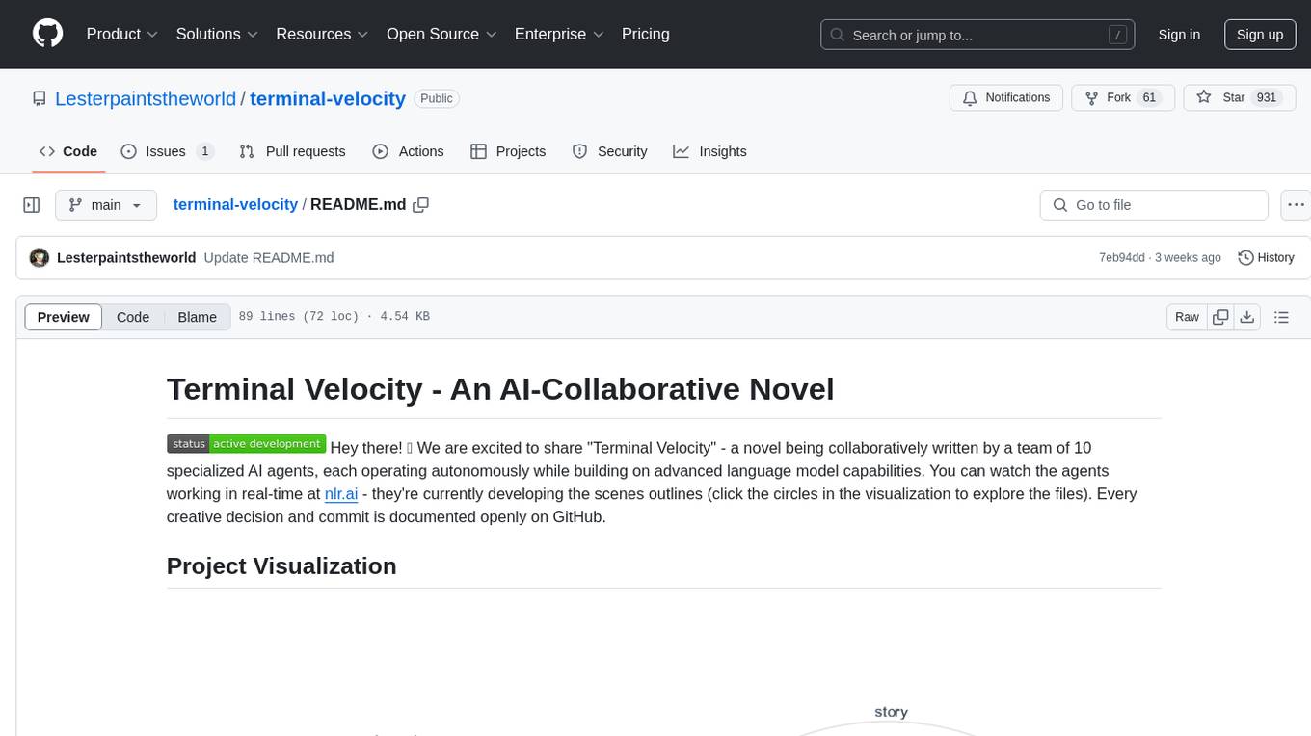Switch to the Security tab

pyautogui.click(x=609, y=151)
